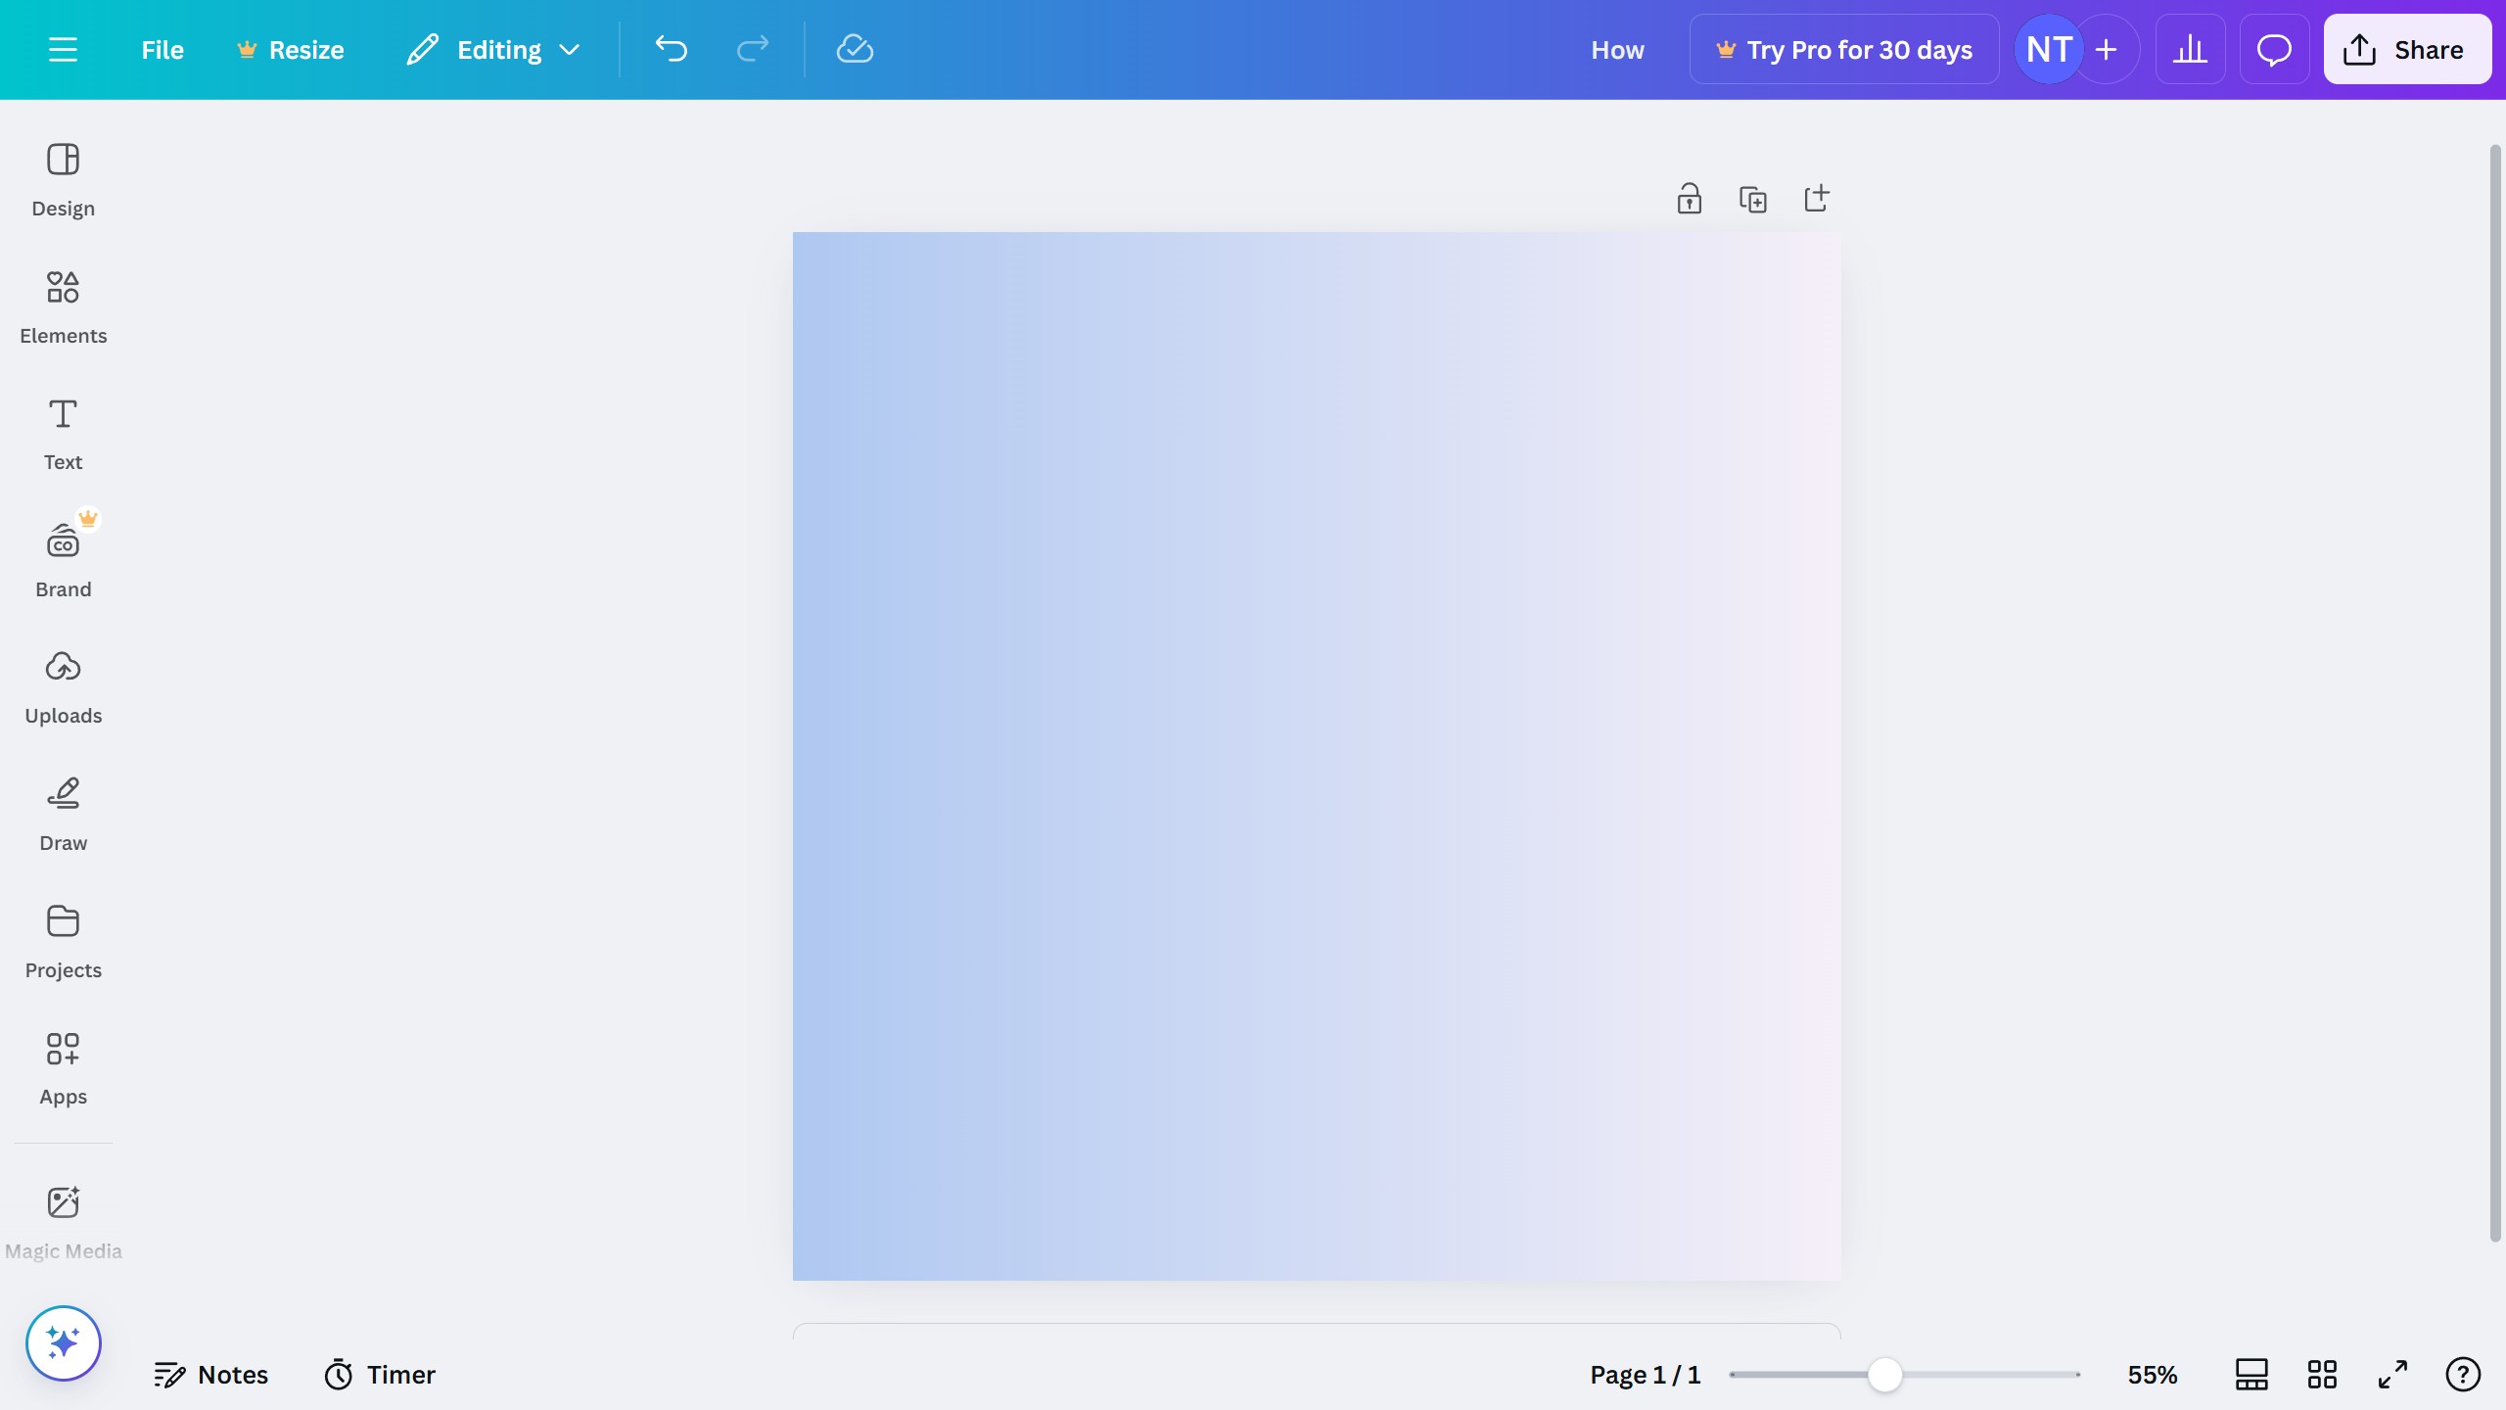
Task: Launch the Canva AI assistant
Action: click(x=63, y=1342)
